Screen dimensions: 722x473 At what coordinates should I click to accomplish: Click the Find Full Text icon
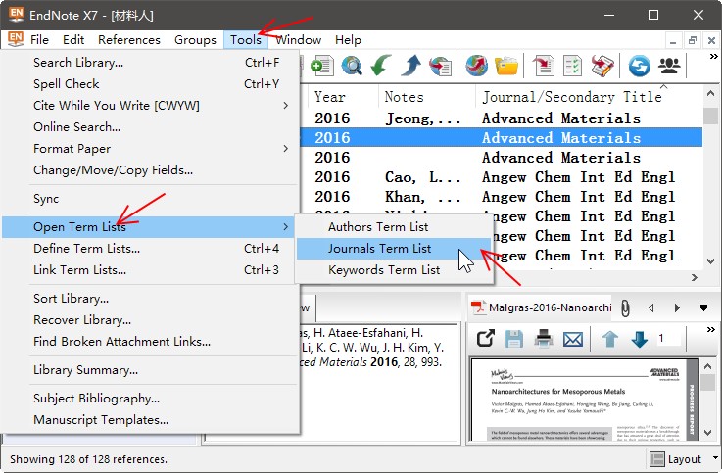[440, 66]
